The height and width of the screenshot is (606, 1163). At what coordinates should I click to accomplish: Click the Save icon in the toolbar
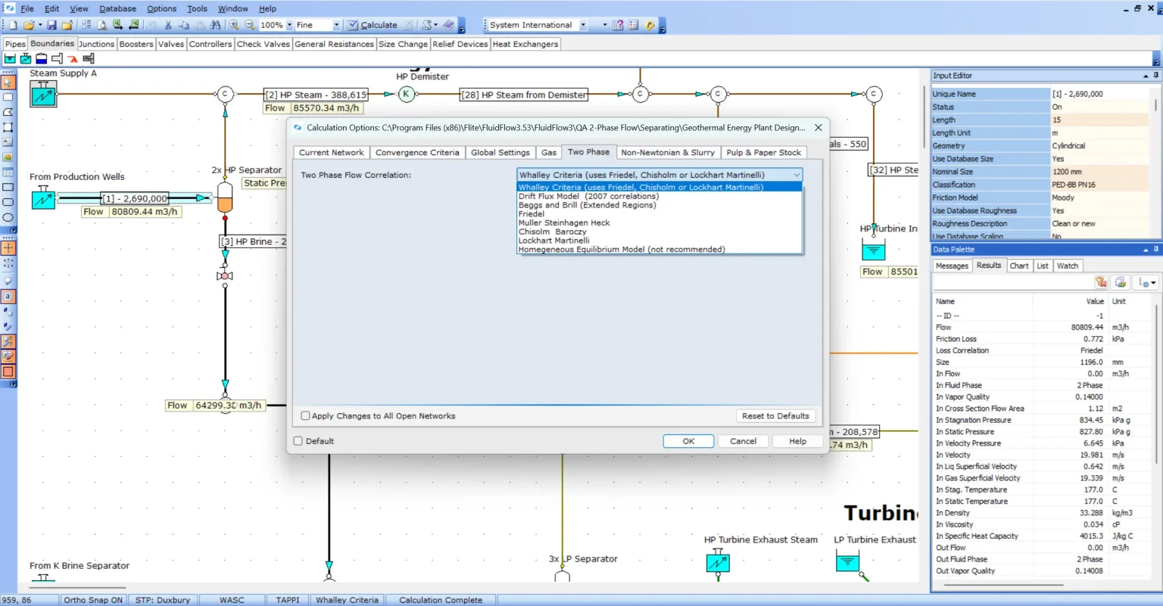(51, 25)
